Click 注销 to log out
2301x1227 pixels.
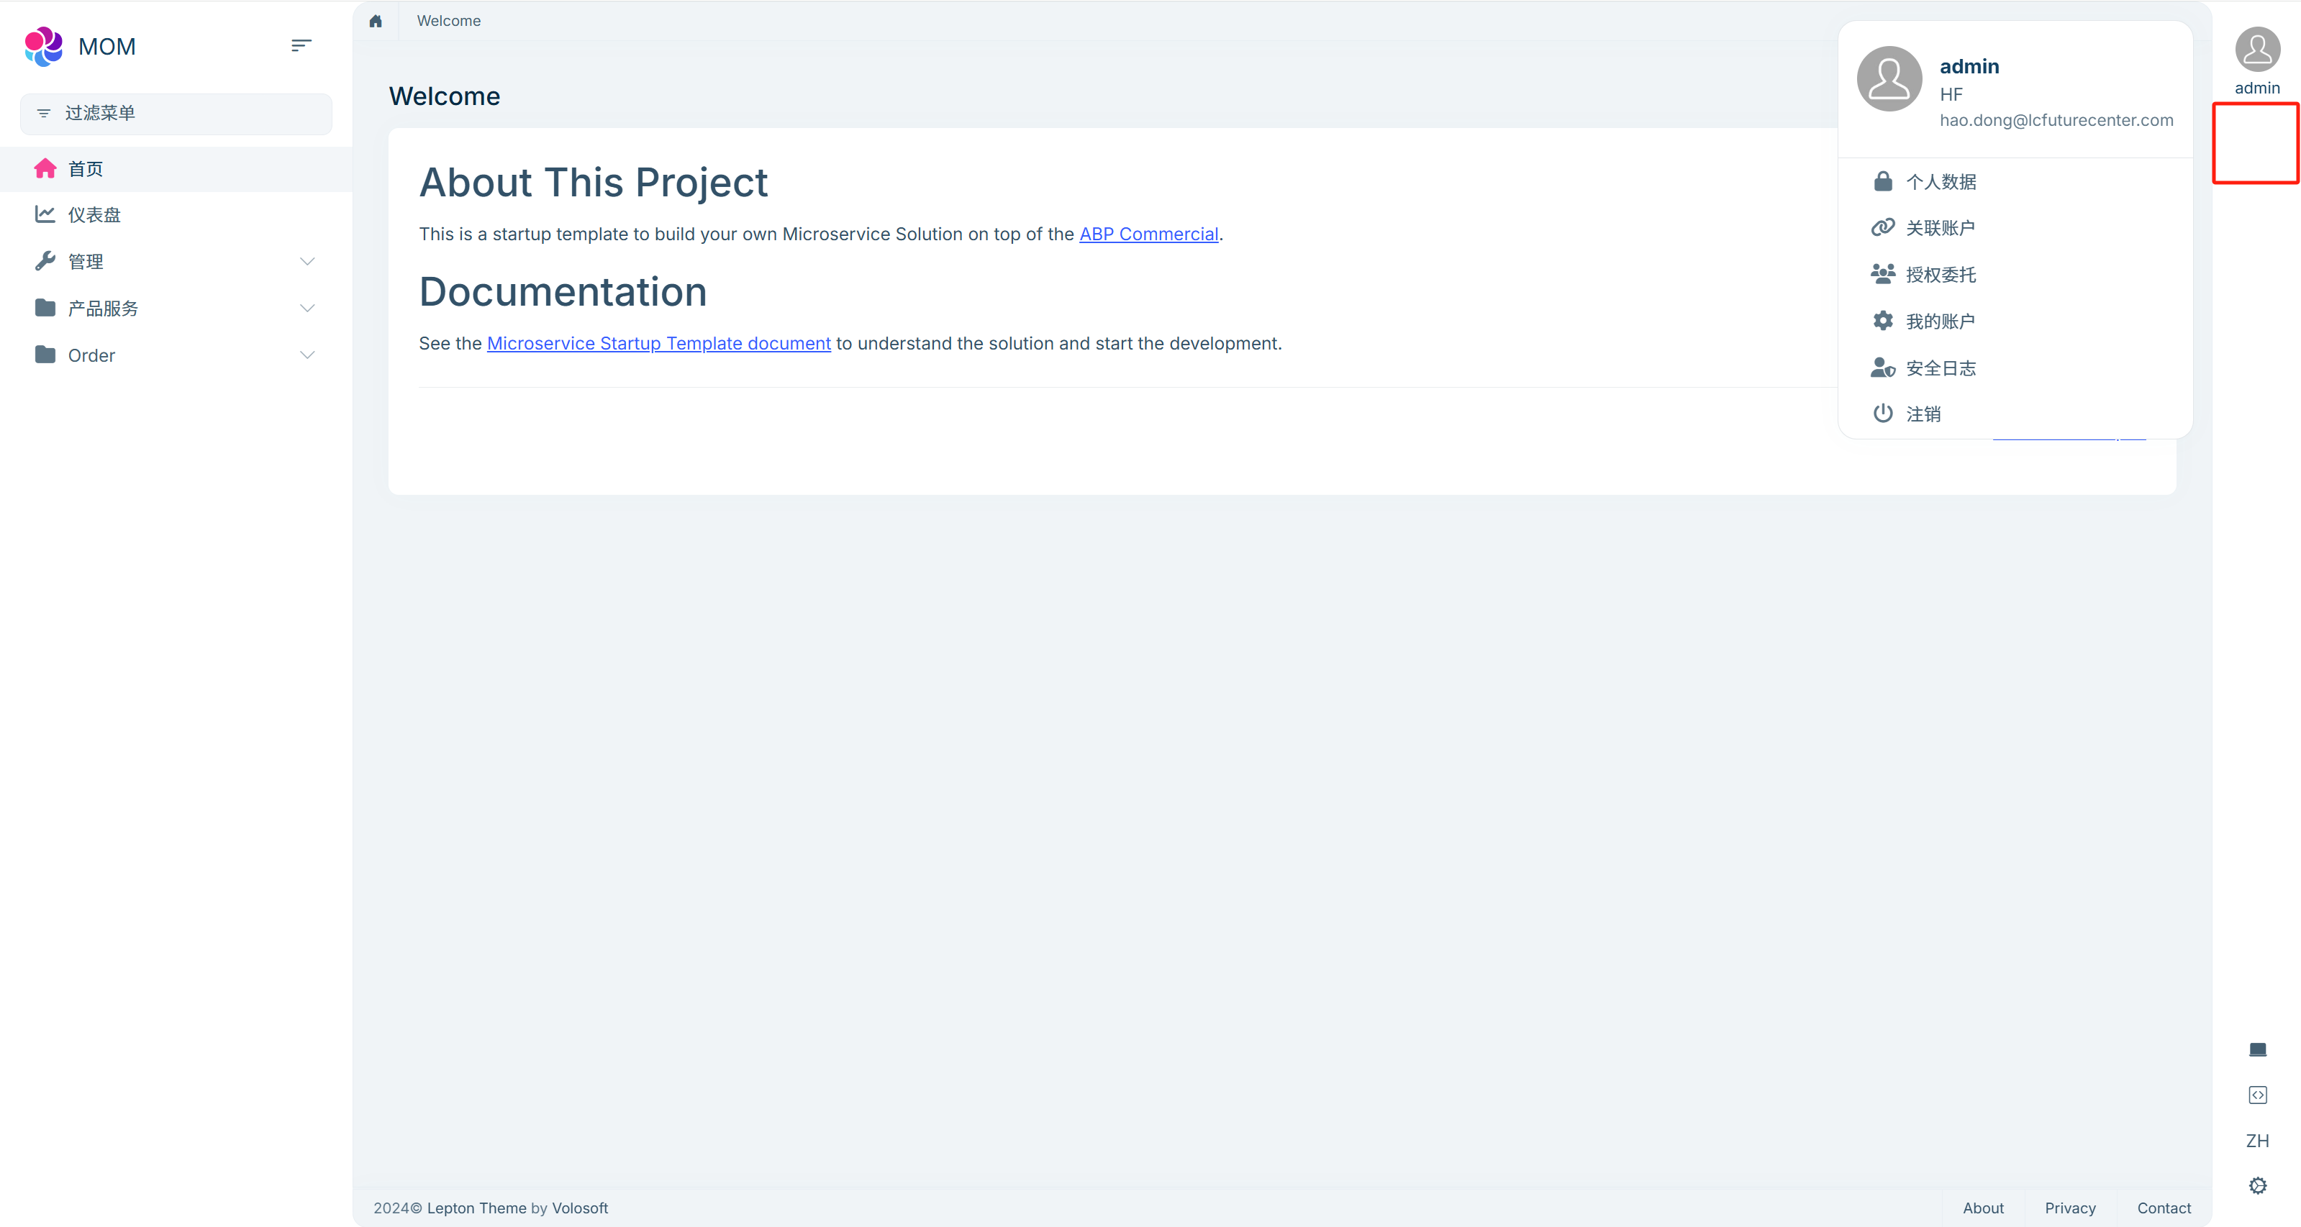[x=1923, y=414]
